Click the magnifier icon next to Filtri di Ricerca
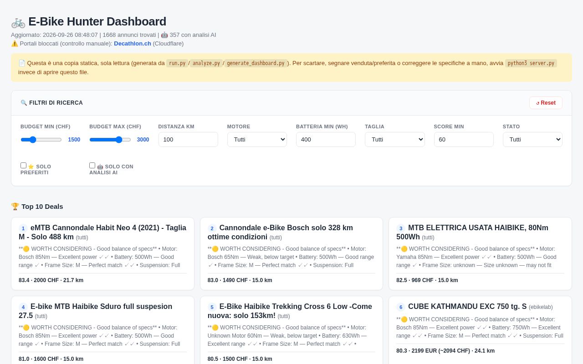 (x=24, y=103)
